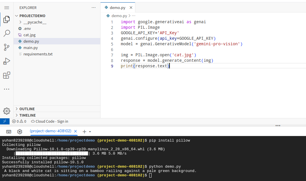Open the Search panel
Image resolution: width=306 pixels, height=181 pixels.
(x=7, y=33)
